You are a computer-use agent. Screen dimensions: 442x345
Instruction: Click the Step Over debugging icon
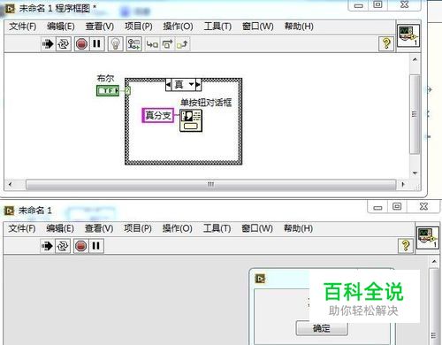(167, 44)
